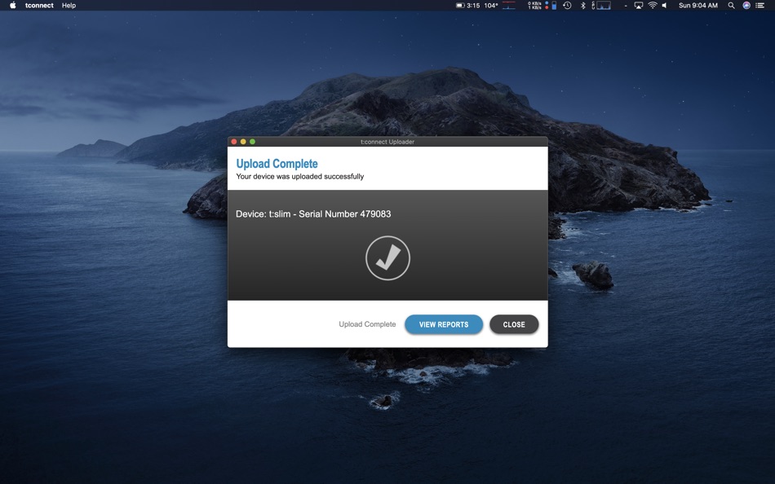Click the volume speaker icon
The width and height of the screenshot is (775, 484).
pyautogui.click(x=664, y=6)
